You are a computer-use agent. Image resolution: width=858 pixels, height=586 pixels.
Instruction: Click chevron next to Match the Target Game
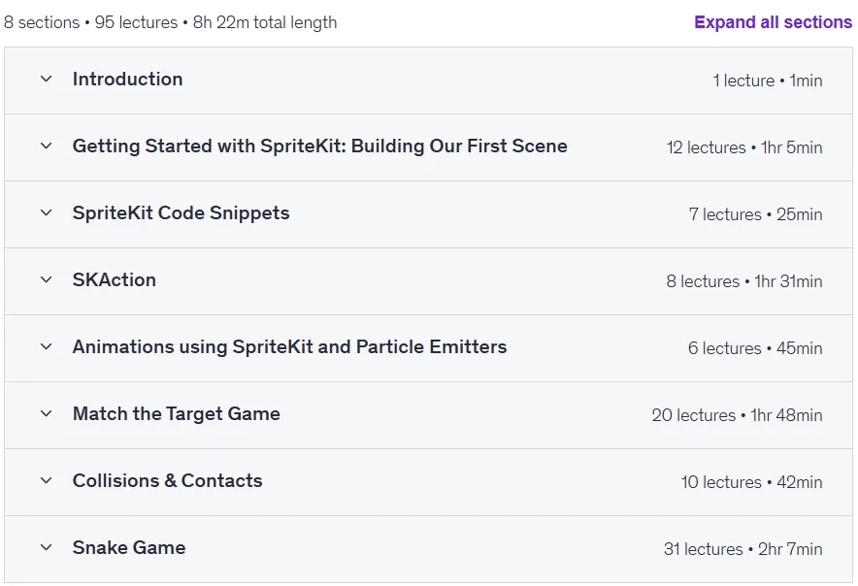[47, 413]
